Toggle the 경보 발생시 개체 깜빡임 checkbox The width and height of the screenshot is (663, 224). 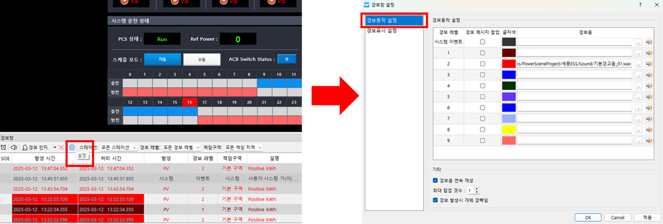pyautogui.click(x=435, y=200)
